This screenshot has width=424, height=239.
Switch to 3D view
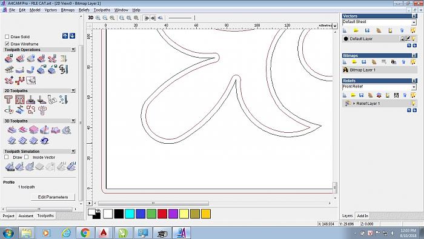pos(91,18)
